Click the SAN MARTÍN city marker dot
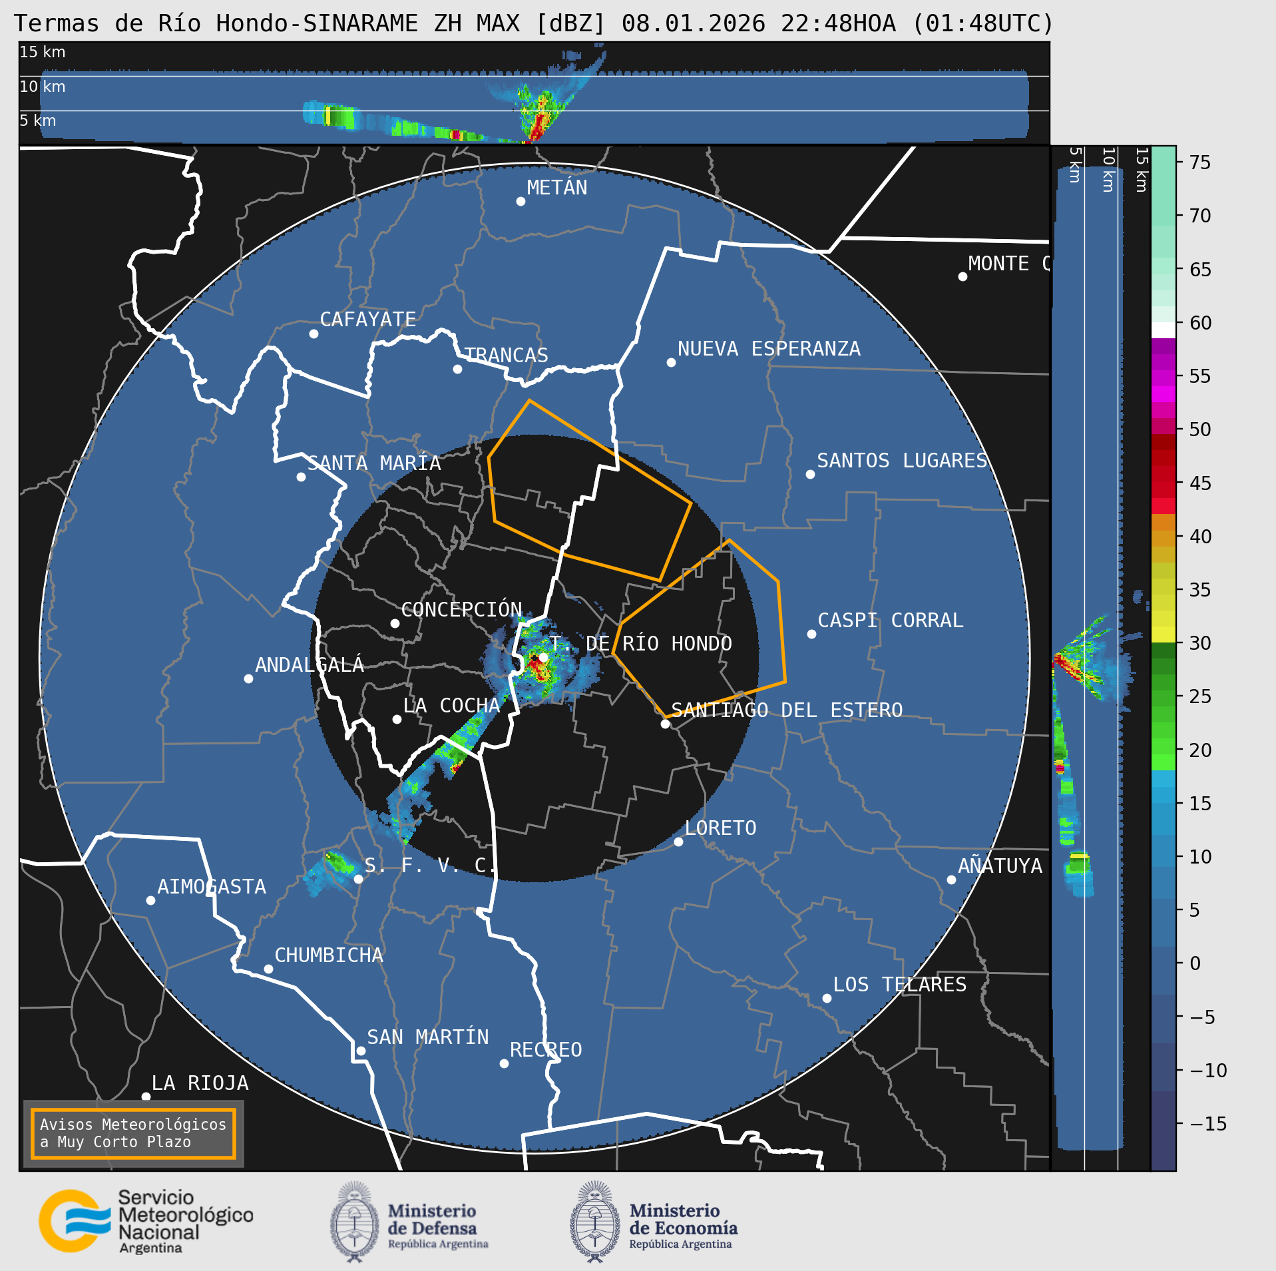 click(x=361, y=1051)
